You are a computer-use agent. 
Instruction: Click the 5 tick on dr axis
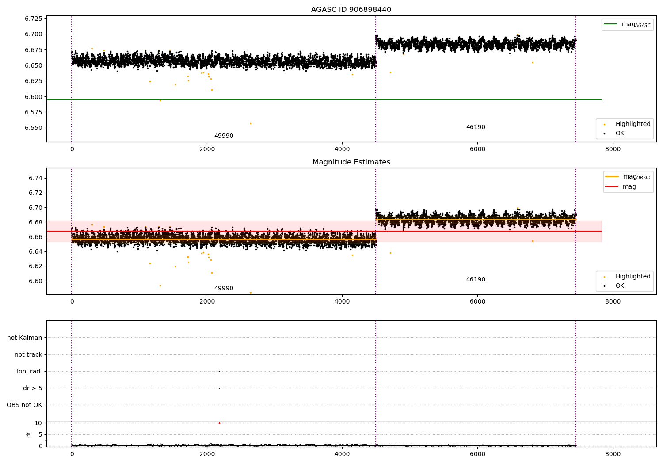(40, 434)
